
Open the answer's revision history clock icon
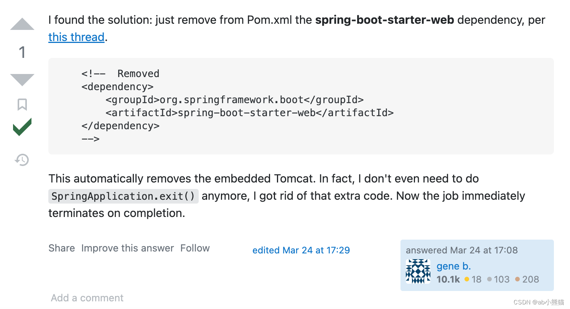pyautogui.click(x=22, y=161)
